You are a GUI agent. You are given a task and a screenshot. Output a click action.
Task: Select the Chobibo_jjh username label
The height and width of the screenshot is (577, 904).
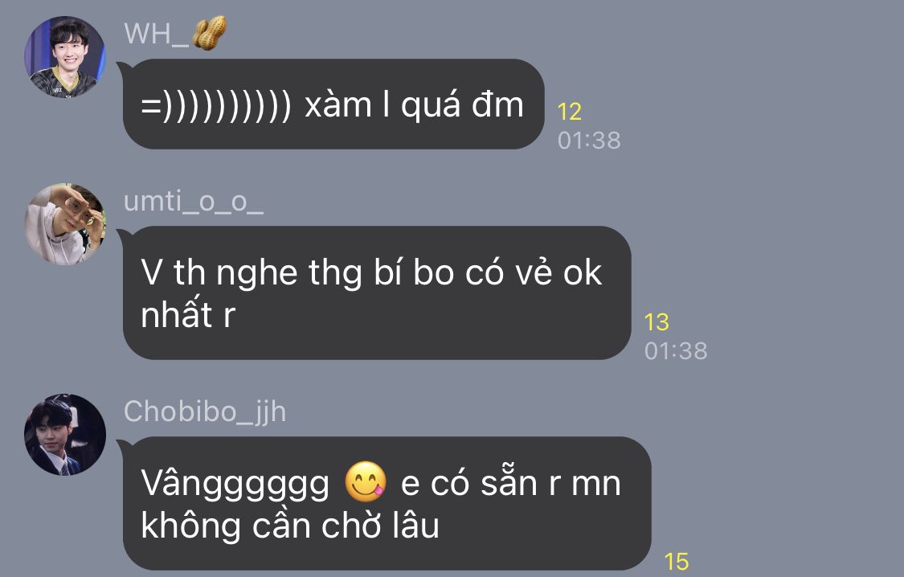[x=205, y=411]
